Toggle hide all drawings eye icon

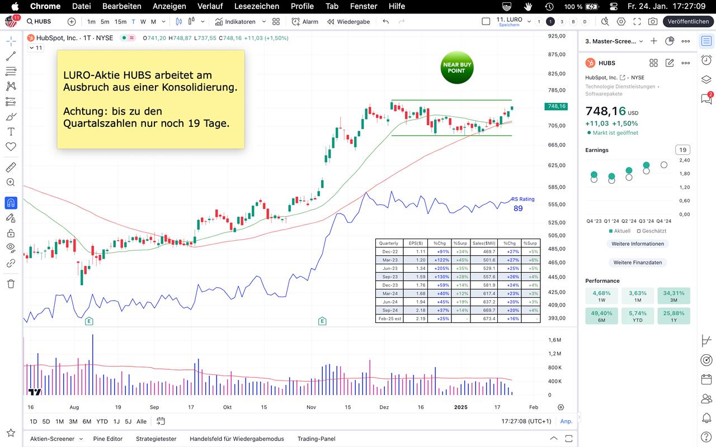(x=11, y=247)
